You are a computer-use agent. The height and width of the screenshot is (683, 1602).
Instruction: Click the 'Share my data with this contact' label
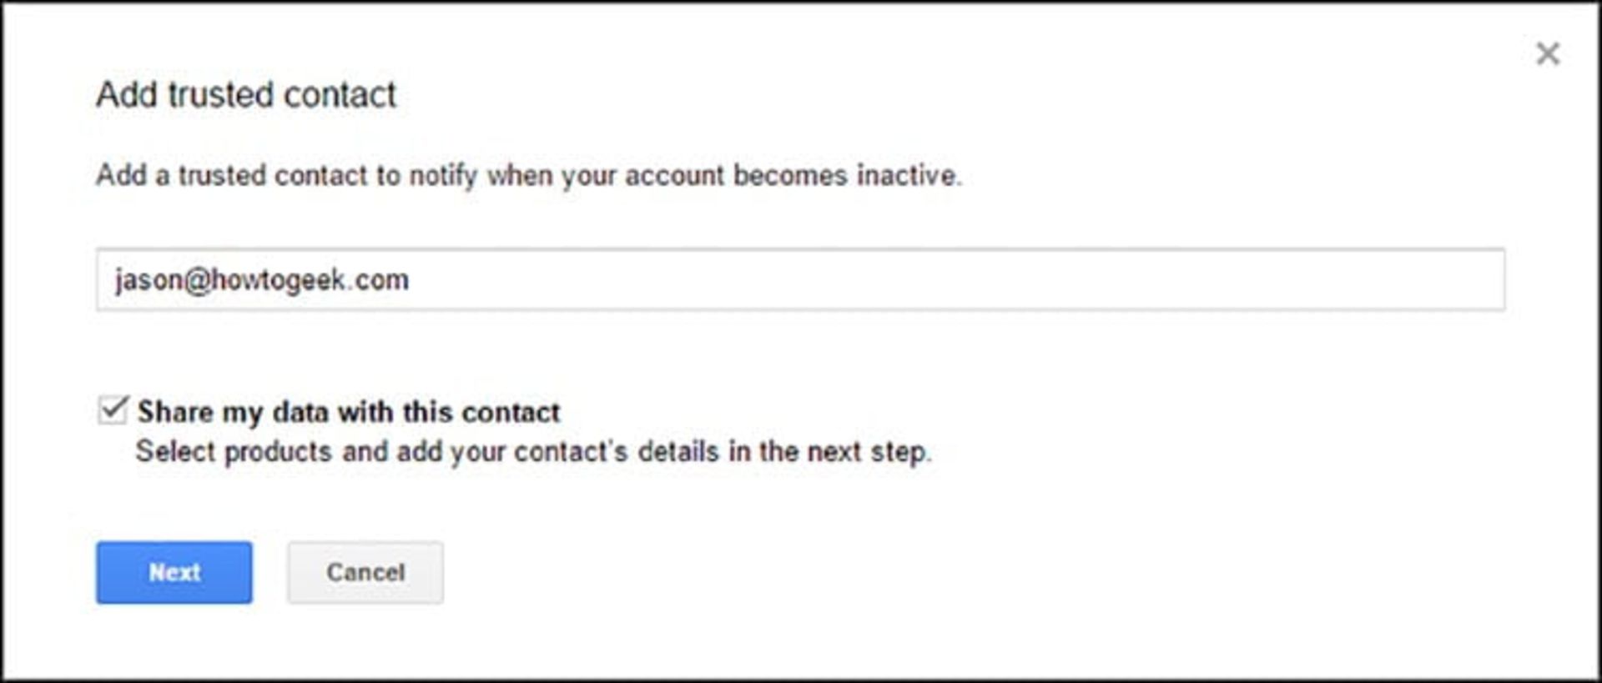349,412
